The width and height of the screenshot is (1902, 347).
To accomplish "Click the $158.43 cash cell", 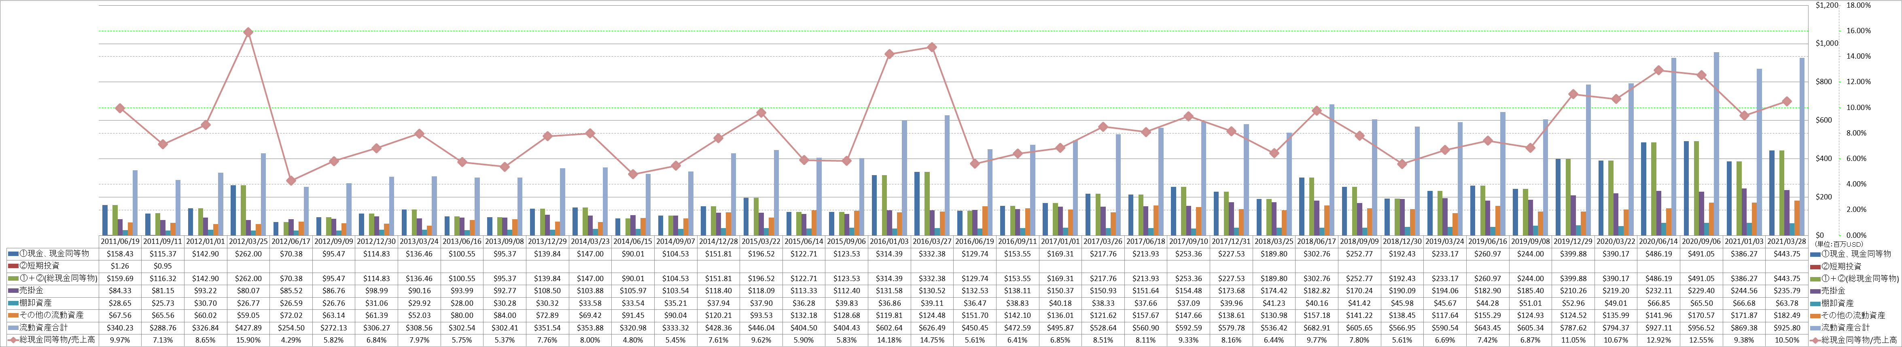I will coord(120,253).
